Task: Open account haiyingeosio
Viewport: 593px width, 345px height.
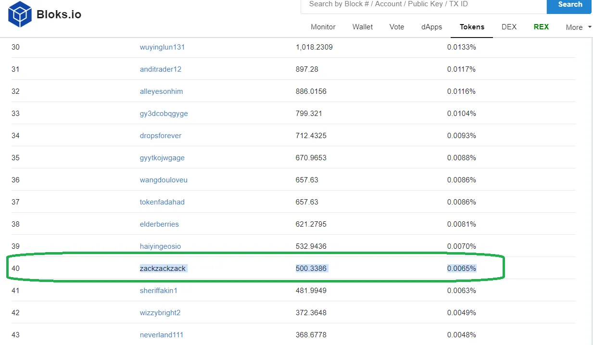Action: pyautogui.click(x=161, y=246)
